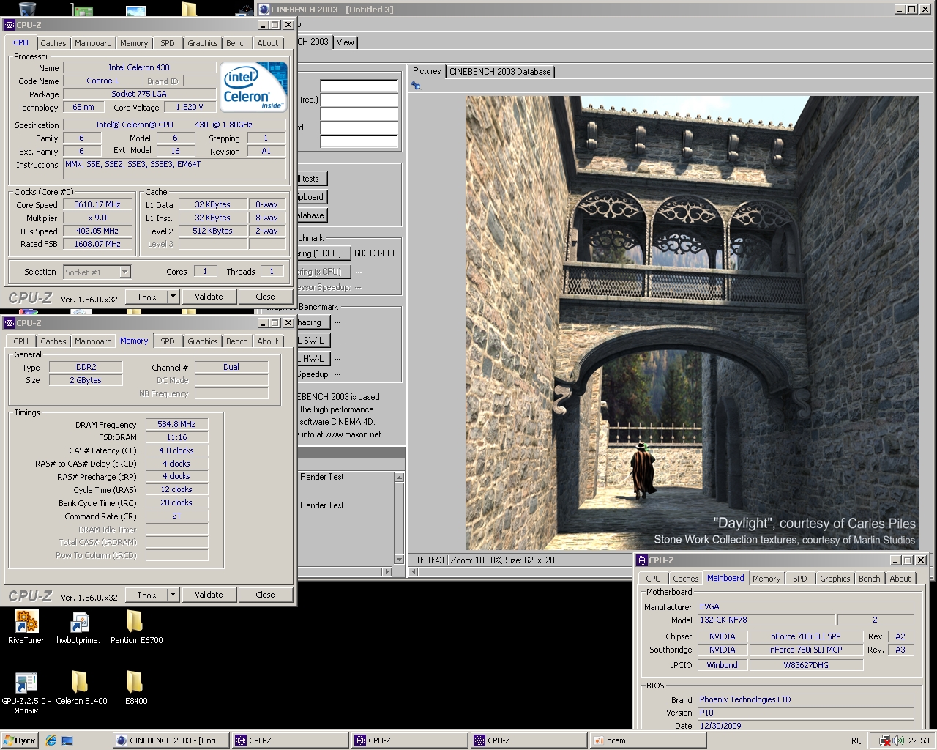Switch to the ocam taskbar button
The image size is (937, 750).
coord(647,740)
